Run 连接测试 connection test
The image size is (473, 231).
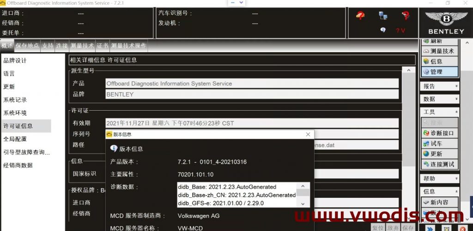click(x=440, y=164)
